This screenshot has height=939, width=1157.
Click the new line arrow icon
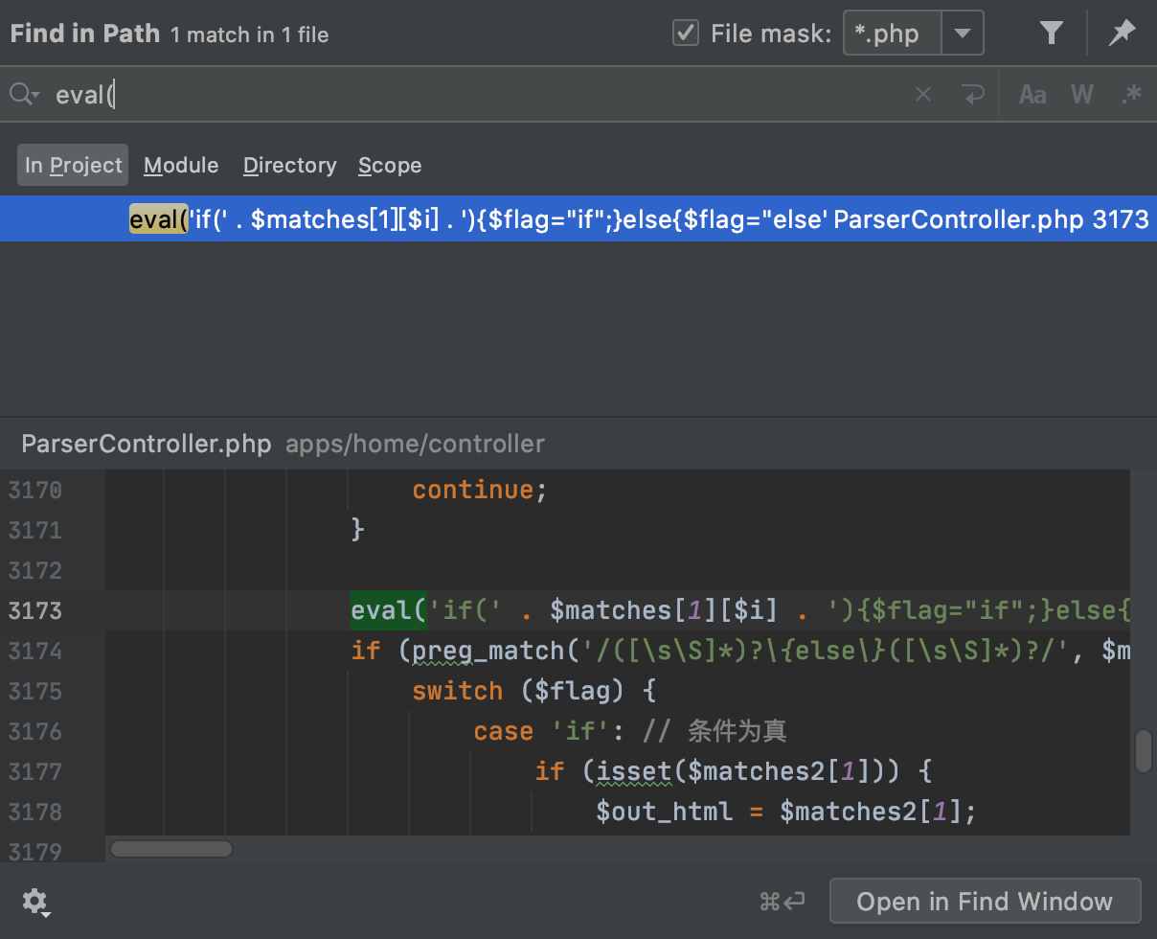(x=973, y=94)
